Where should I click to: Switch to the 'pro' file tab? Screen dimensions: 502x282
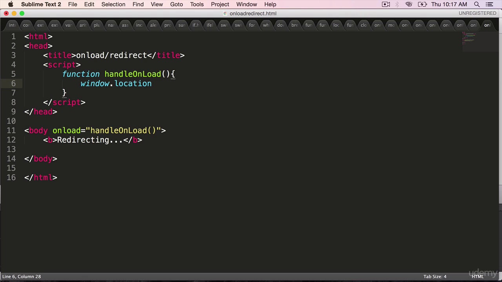pyautogui.click(x=167, y=25)
